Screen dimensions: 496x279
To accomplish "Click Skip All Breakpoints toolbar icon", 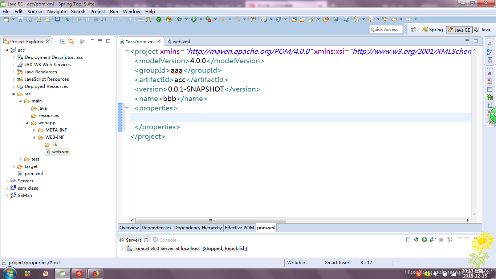I will coord(68,19).
